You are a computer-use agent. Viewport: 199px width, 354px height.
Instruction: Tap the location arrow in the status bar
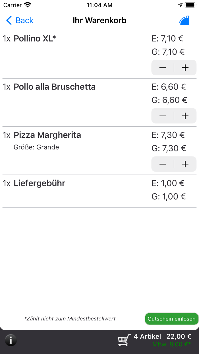(180, 5)
